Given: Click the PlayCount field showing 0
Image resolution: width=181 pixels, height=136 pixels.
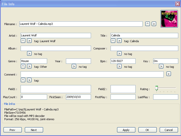Looking at the screenshot, I should pos(34,97).
